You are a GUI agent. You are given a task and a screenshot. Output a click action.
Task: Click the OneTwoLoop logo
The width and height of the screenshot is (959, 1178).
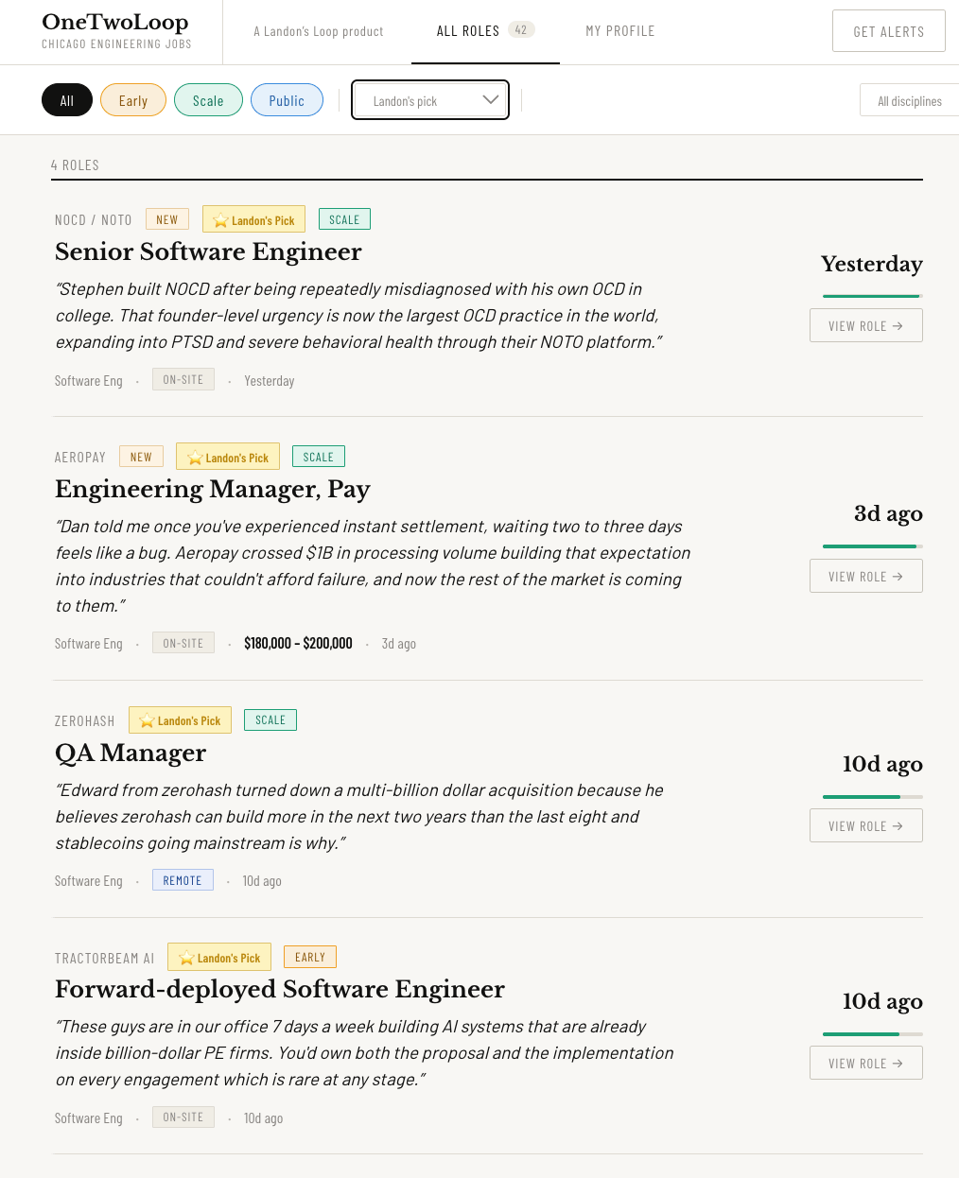tap(115, 23)
